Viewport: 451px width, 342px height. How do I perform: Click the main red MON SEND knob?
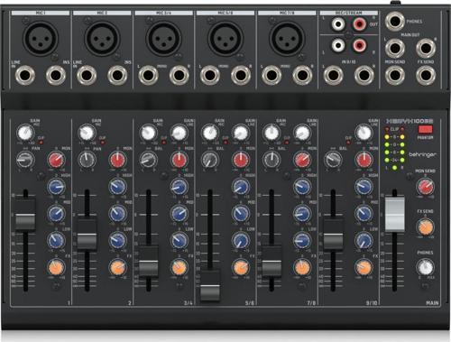pyautogui.click(x=425, y=187)
